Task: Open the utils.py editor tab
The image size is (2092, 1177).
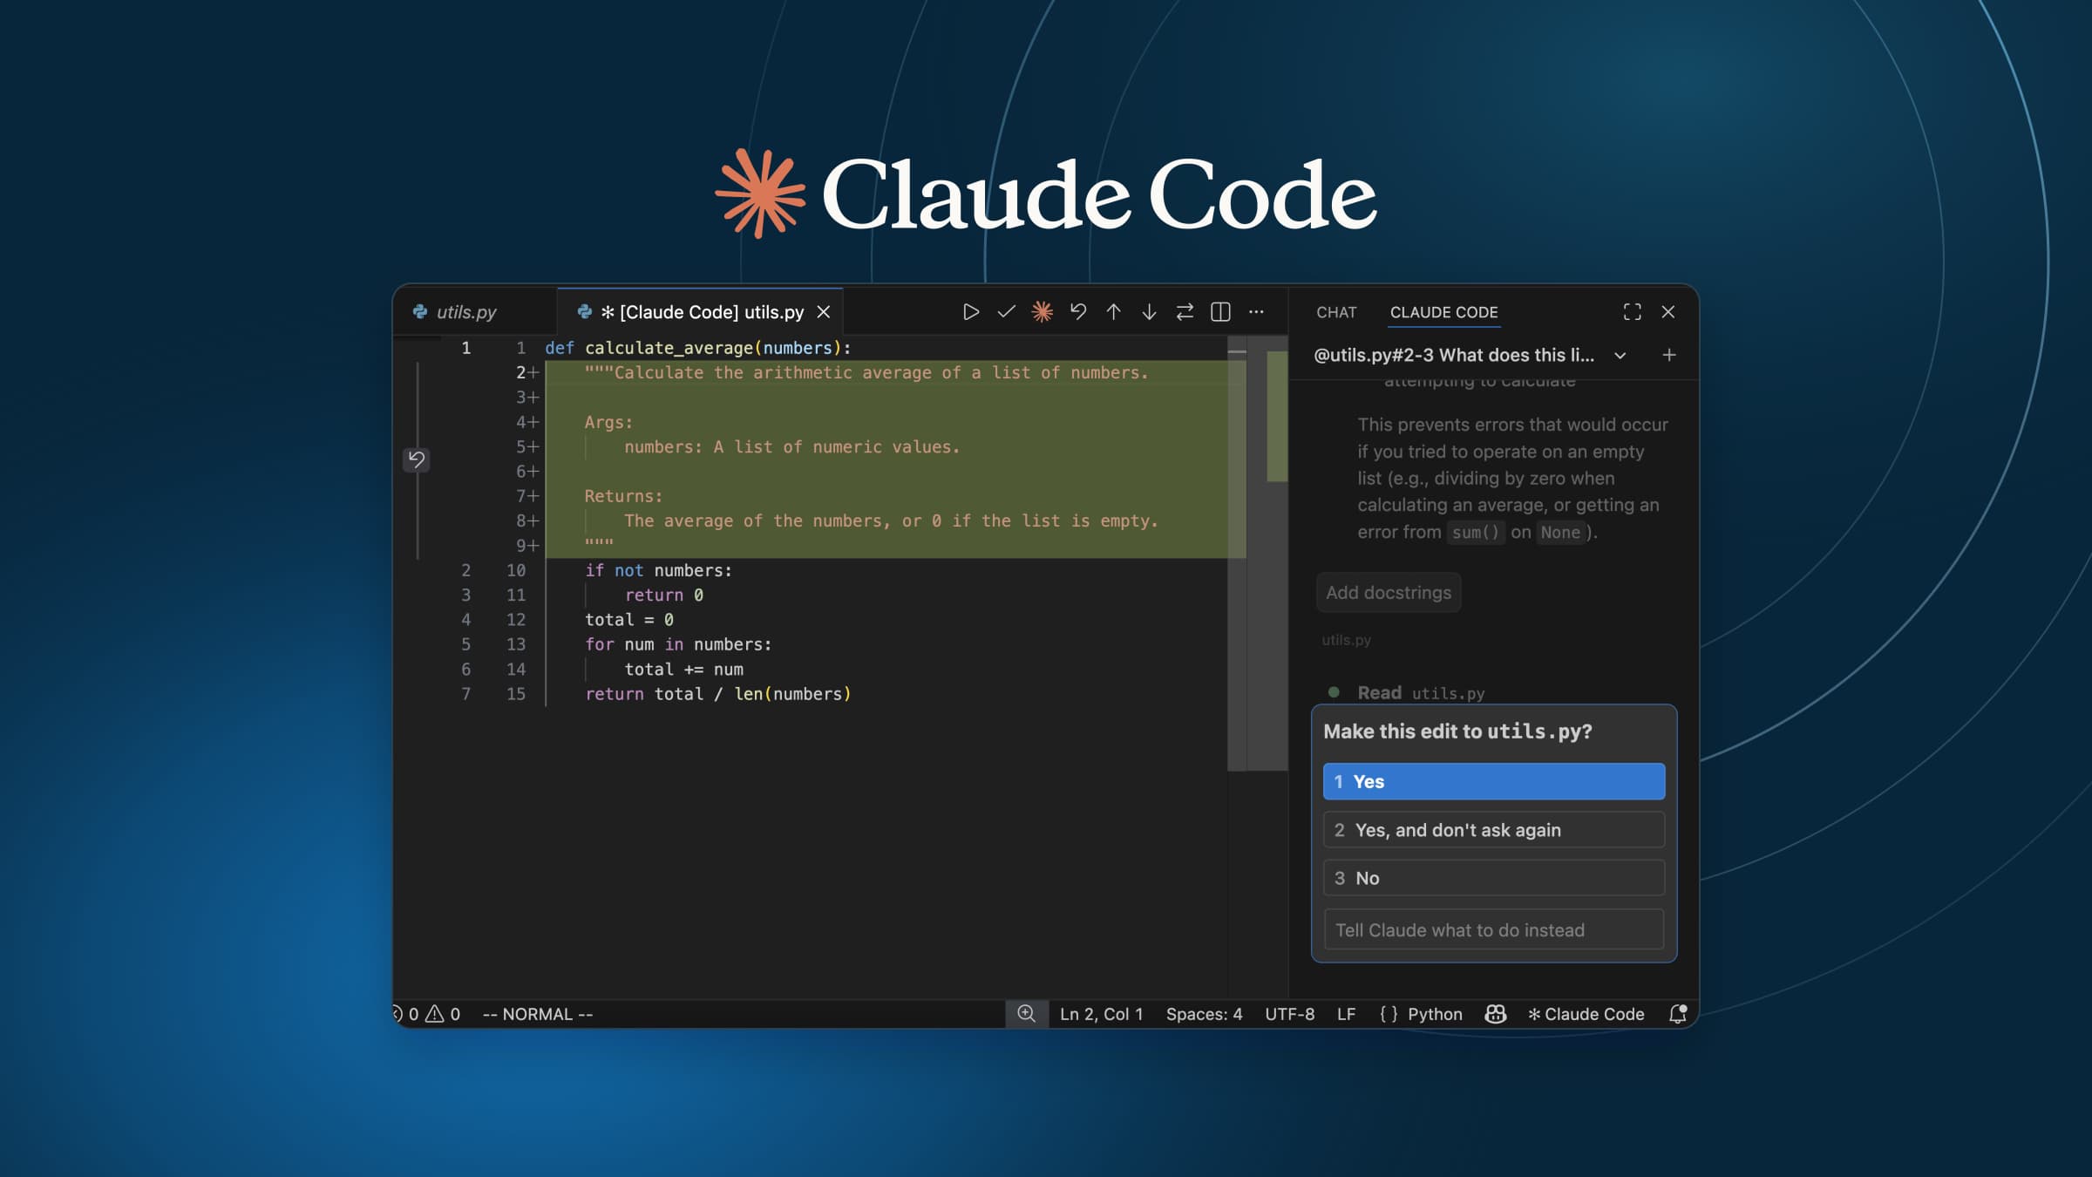Action: pos(475,312)
